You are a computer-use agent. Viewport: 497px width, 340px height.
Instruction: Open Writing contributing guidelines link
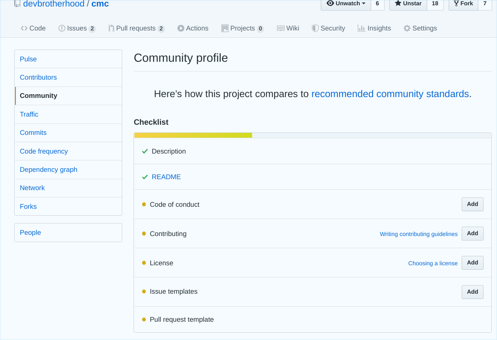[419, 234]
